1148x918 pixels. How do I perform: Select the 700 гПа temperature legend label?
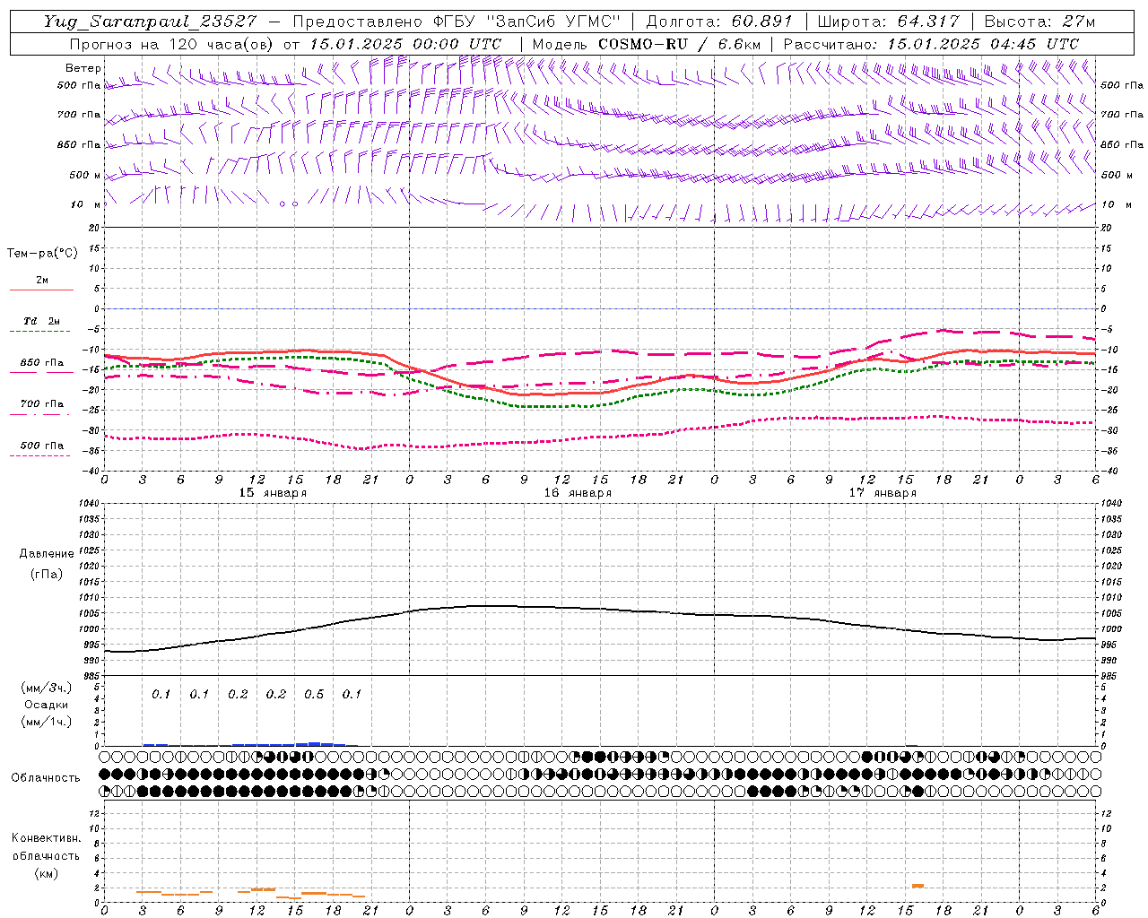coord(42,403)
